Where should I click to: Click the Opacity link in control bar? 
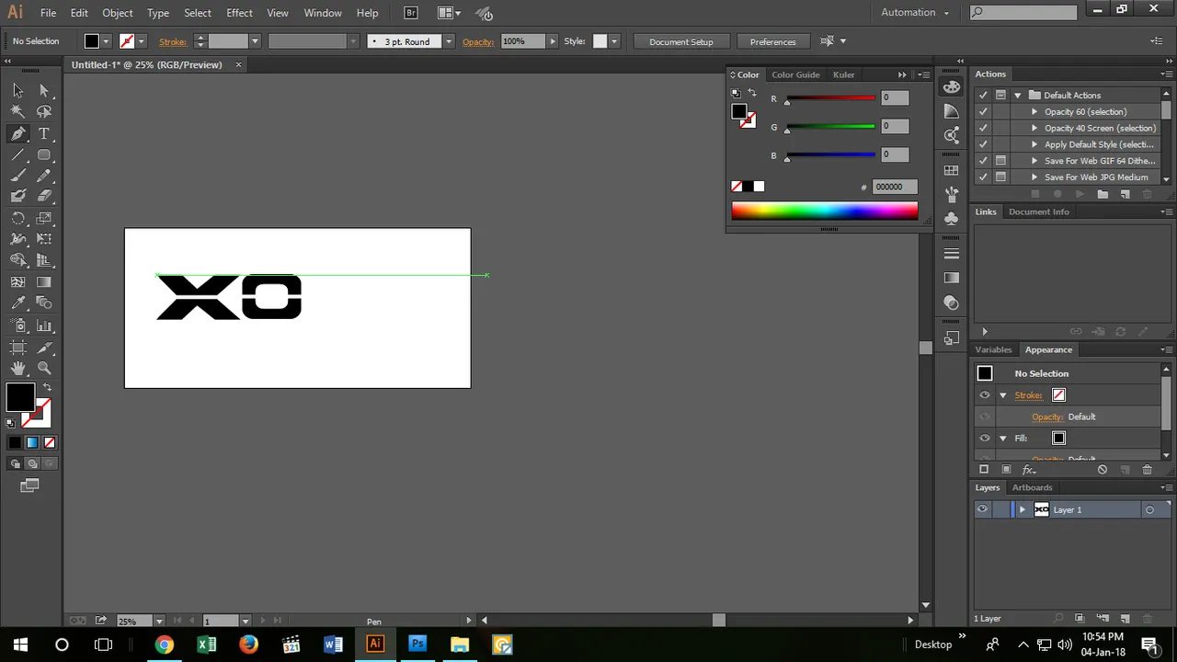(x=478, y=41)
